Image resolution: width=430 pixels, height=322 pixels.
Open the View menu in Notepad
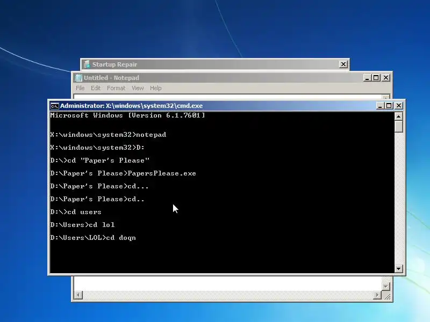coord(138,88)
